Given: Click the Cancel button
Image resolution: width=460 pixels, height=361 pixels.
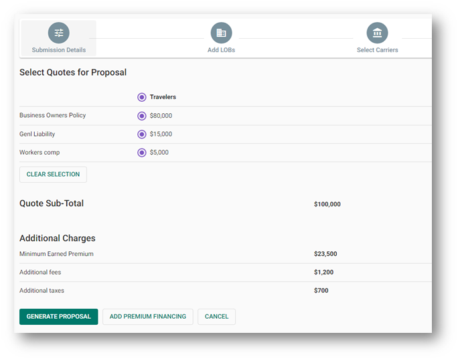Looking at the screenshot, I should click(x=216, y=316).
